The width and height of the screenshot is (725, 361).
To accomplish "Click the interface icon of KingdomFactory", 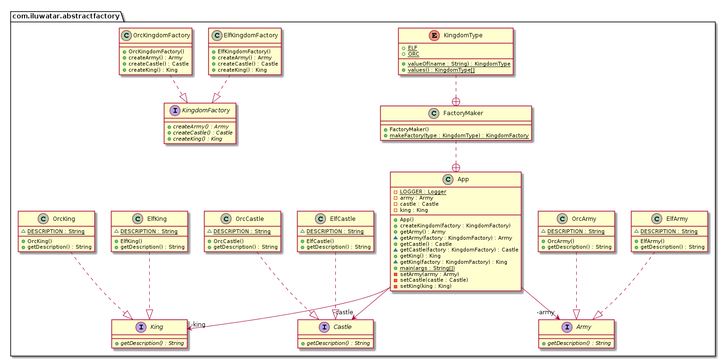I will (x=175, y=110).
